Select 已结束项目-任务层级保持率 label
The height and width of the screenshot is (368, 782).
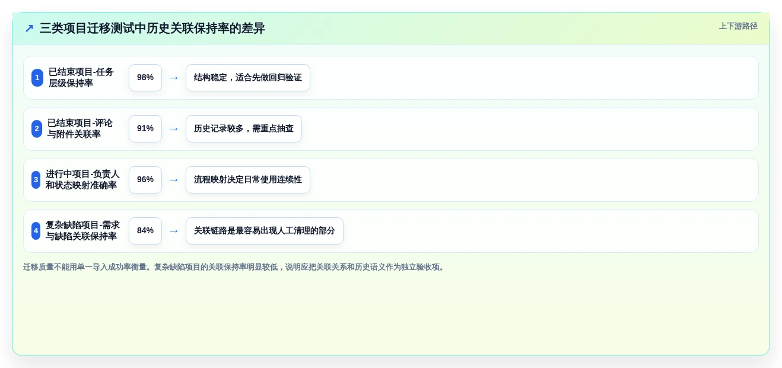click(81, 78)
